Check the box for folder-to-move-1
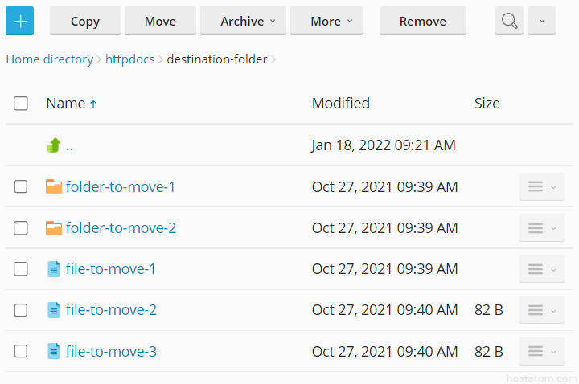The image size is (579, 384). point(21,187)
